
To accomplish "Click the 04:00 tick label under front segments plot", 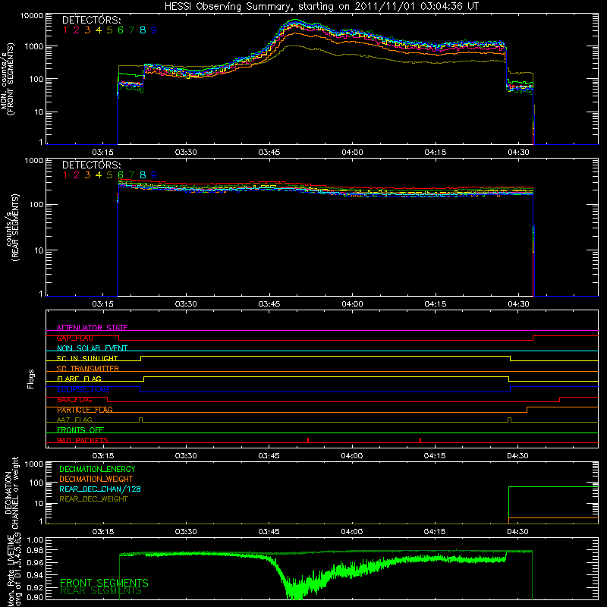I will tap(352, 153).
